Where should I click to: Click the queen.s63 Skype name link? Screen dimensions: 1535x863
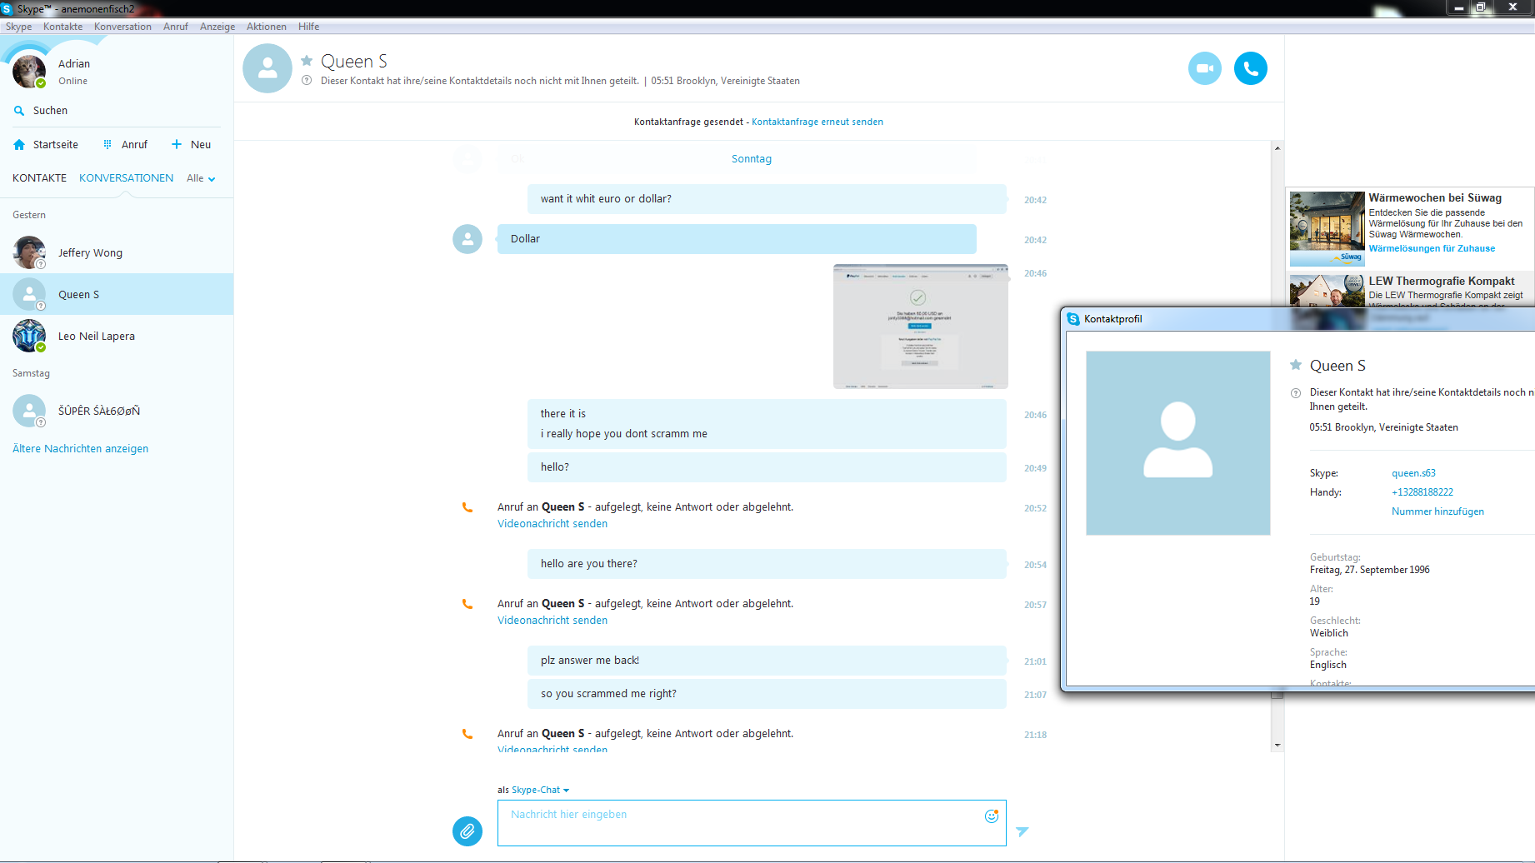point(1413,473)
